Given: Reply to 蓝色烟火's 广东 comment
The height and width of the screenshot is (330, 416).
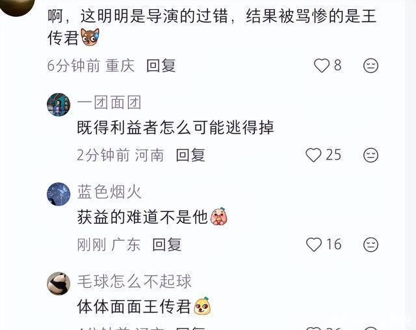Looking at the screenshot, I should coord(167,245).
